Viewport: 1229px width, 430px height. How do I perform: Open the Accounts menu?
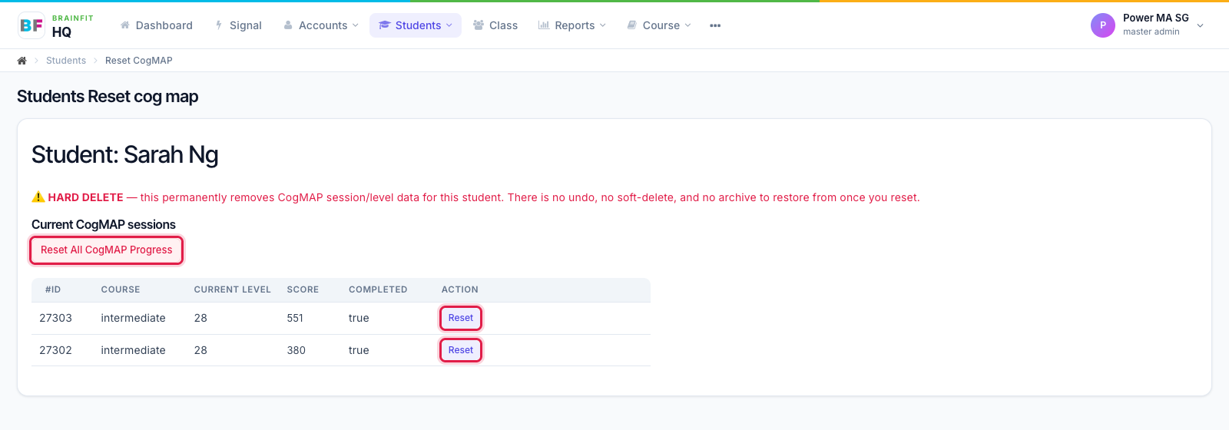321,25
